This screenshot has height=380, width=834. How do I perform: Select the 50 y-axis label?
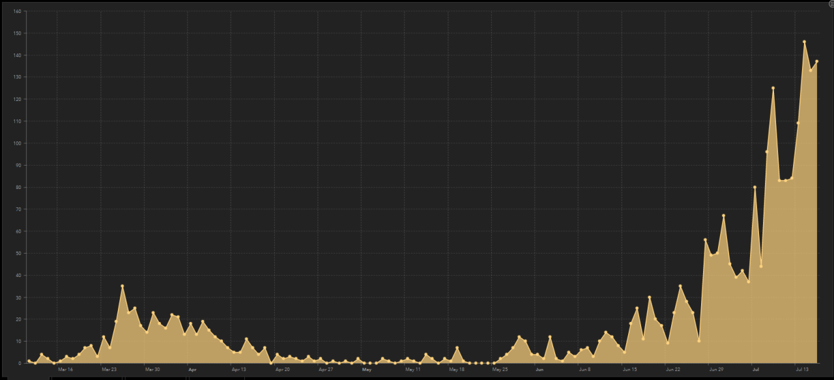(18, 253)
